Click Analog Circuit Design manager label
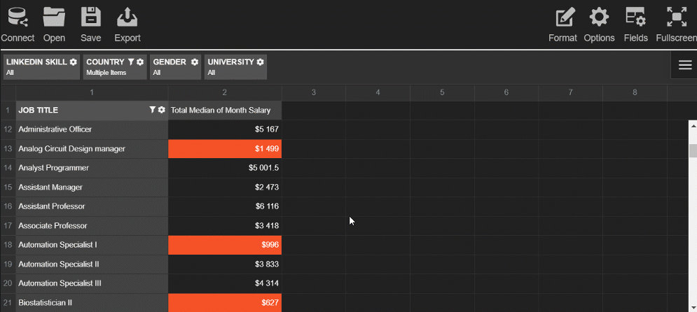Viewport: 697px width, 312px height. point(92,149)
